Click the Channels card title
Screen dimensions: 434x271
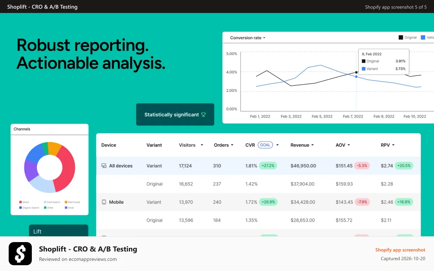point(22,129)
